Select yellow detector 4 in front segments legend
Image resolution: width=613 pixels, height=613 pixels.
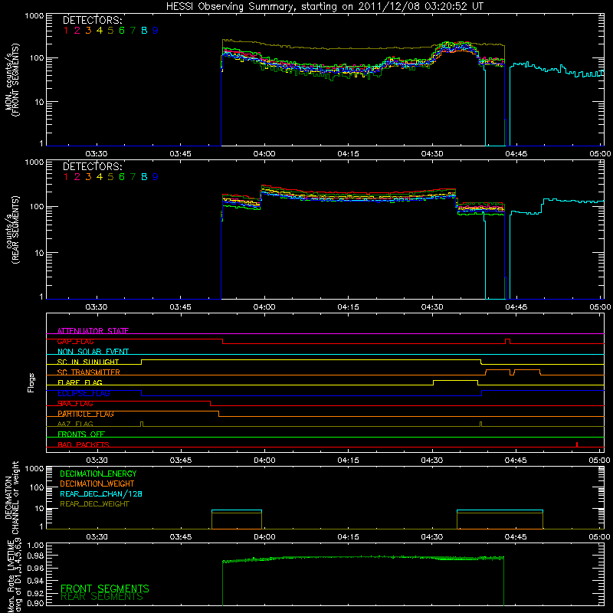tap(100, 31)
